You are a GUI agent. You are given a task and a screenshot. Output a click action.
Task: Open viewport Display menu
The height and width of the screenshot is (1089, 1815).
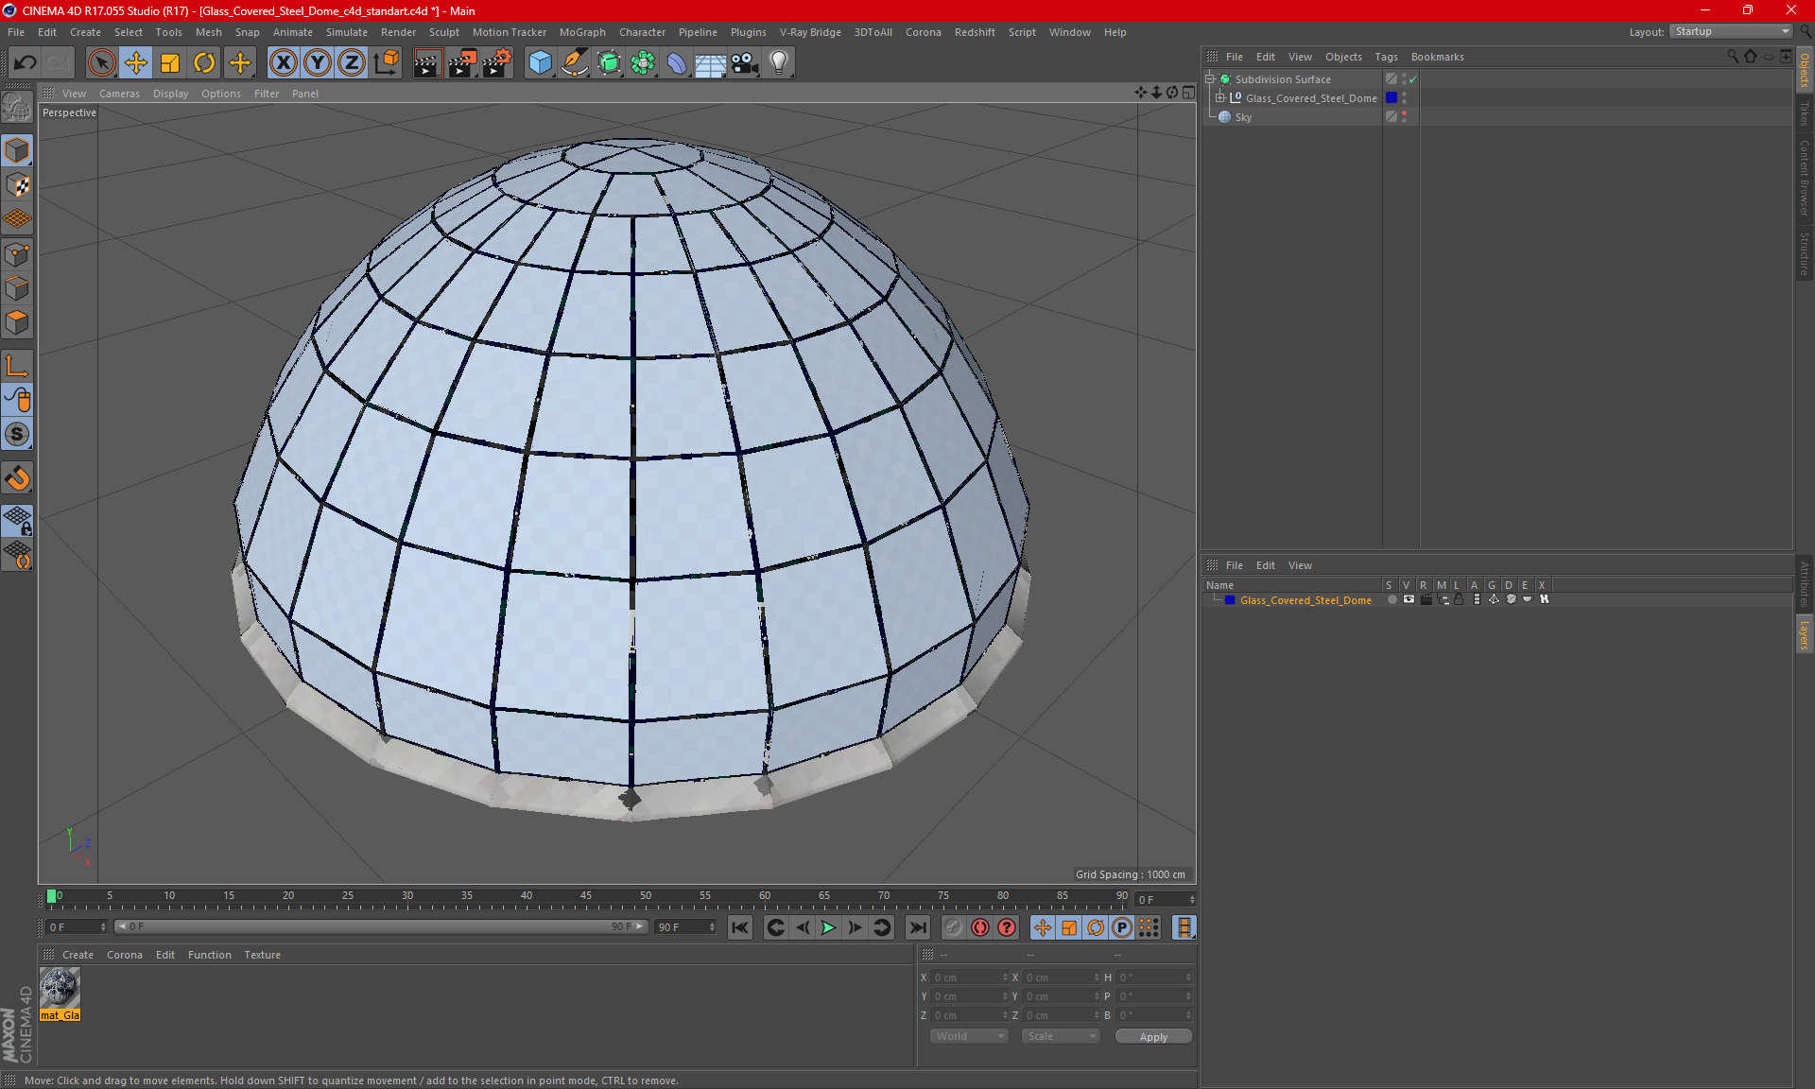[170, 94]
